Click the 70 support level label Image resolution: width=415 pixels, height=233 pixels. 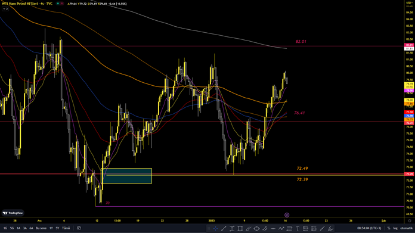click(107, 203)
